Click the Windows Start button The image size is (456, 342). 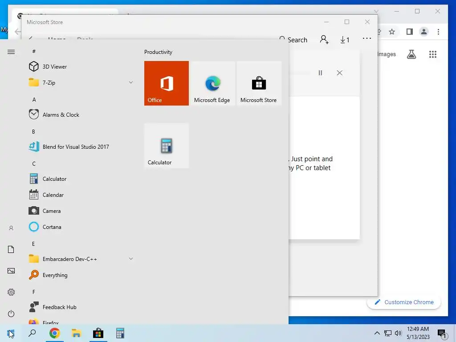(11, 333)
